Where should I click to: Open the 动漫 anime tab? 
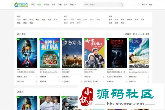click(x=60, y=4)
